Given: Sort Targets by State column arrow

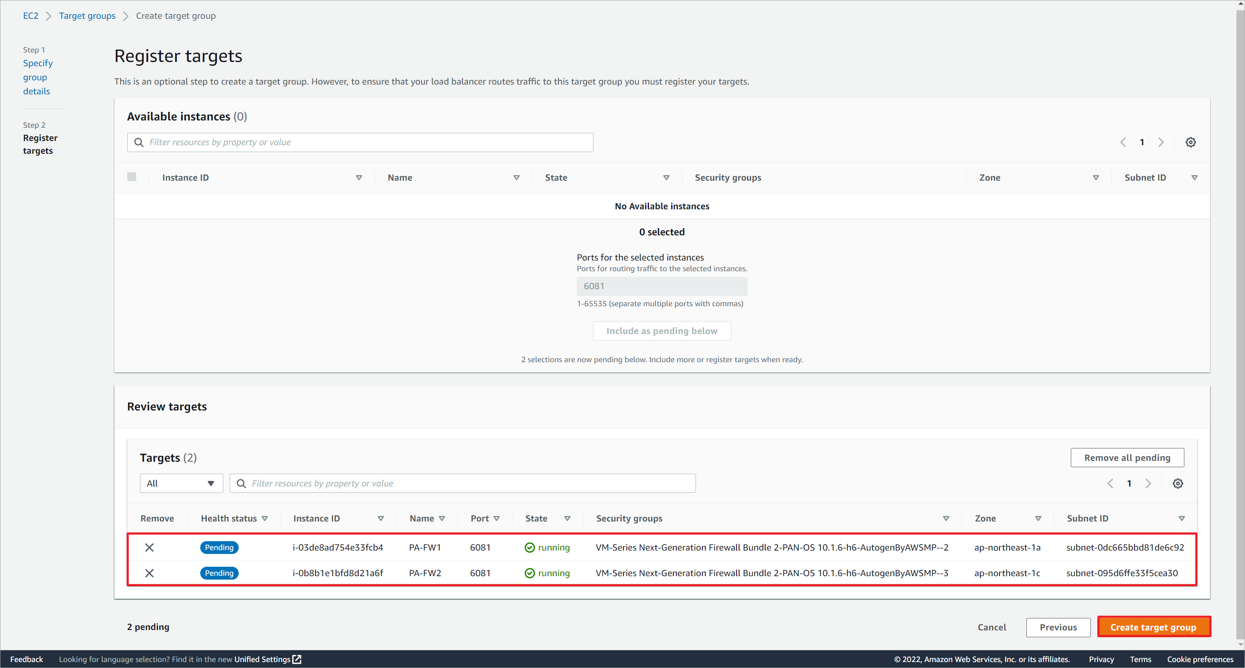Looking at the screenshot, I should click(567, 518).
